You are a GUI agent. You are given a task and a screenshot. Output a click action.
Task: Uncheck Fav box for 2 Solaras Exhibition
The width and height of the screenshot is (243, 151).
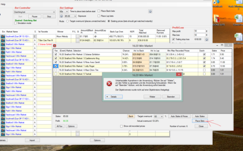click(x=56, y=54)
